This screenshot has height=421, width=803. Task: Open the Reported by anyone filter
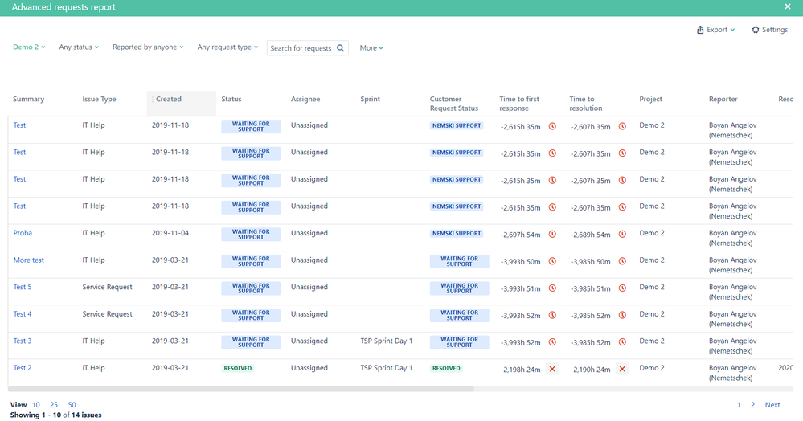click(x=148, y=47)
